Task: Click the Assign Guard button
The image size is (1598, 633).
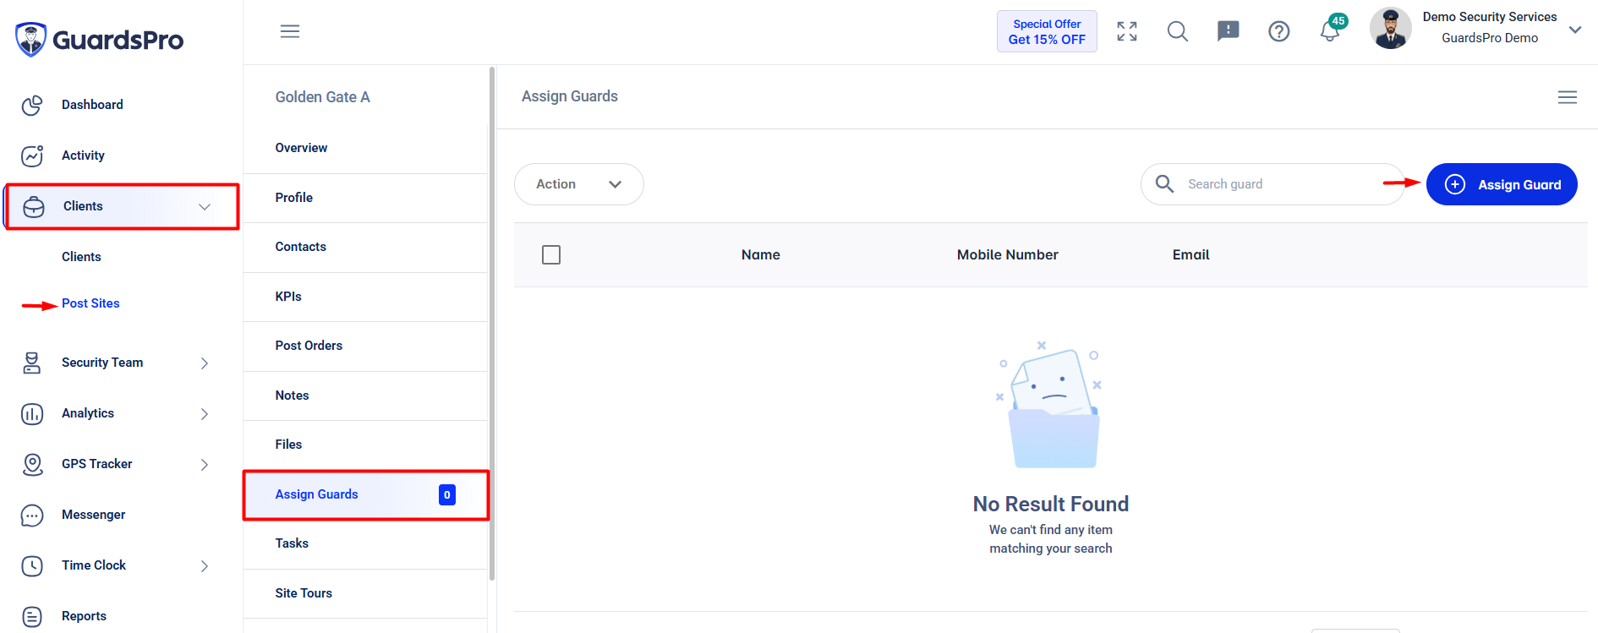Action: click(1502, 184)
